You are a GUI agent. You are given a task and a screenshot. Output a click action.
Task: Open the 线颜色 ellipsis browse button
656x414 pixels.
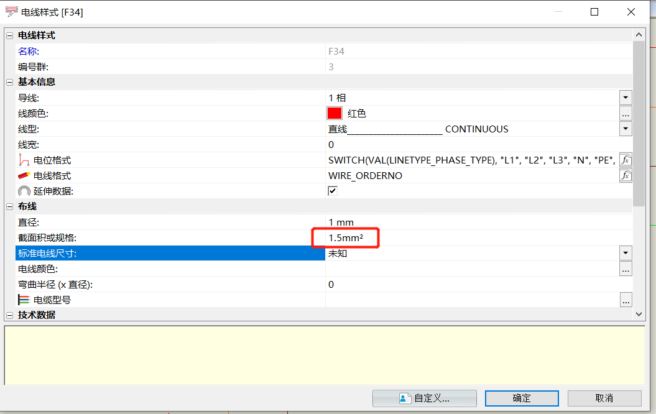(626, 113)
